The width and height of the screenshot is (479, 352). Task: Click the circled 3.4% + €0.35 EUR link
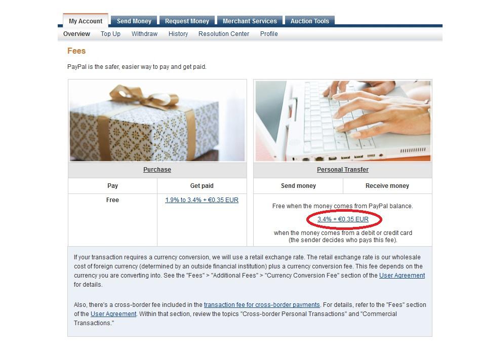(x=343, y=219)
